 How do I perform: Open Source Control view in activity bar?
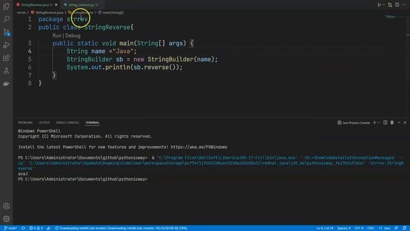click(6, 32)
